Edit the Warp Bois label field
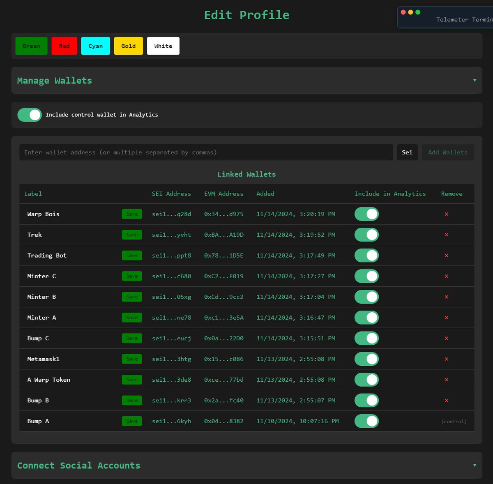The width and height of the screenshot is (493, 484). (72, 214)
